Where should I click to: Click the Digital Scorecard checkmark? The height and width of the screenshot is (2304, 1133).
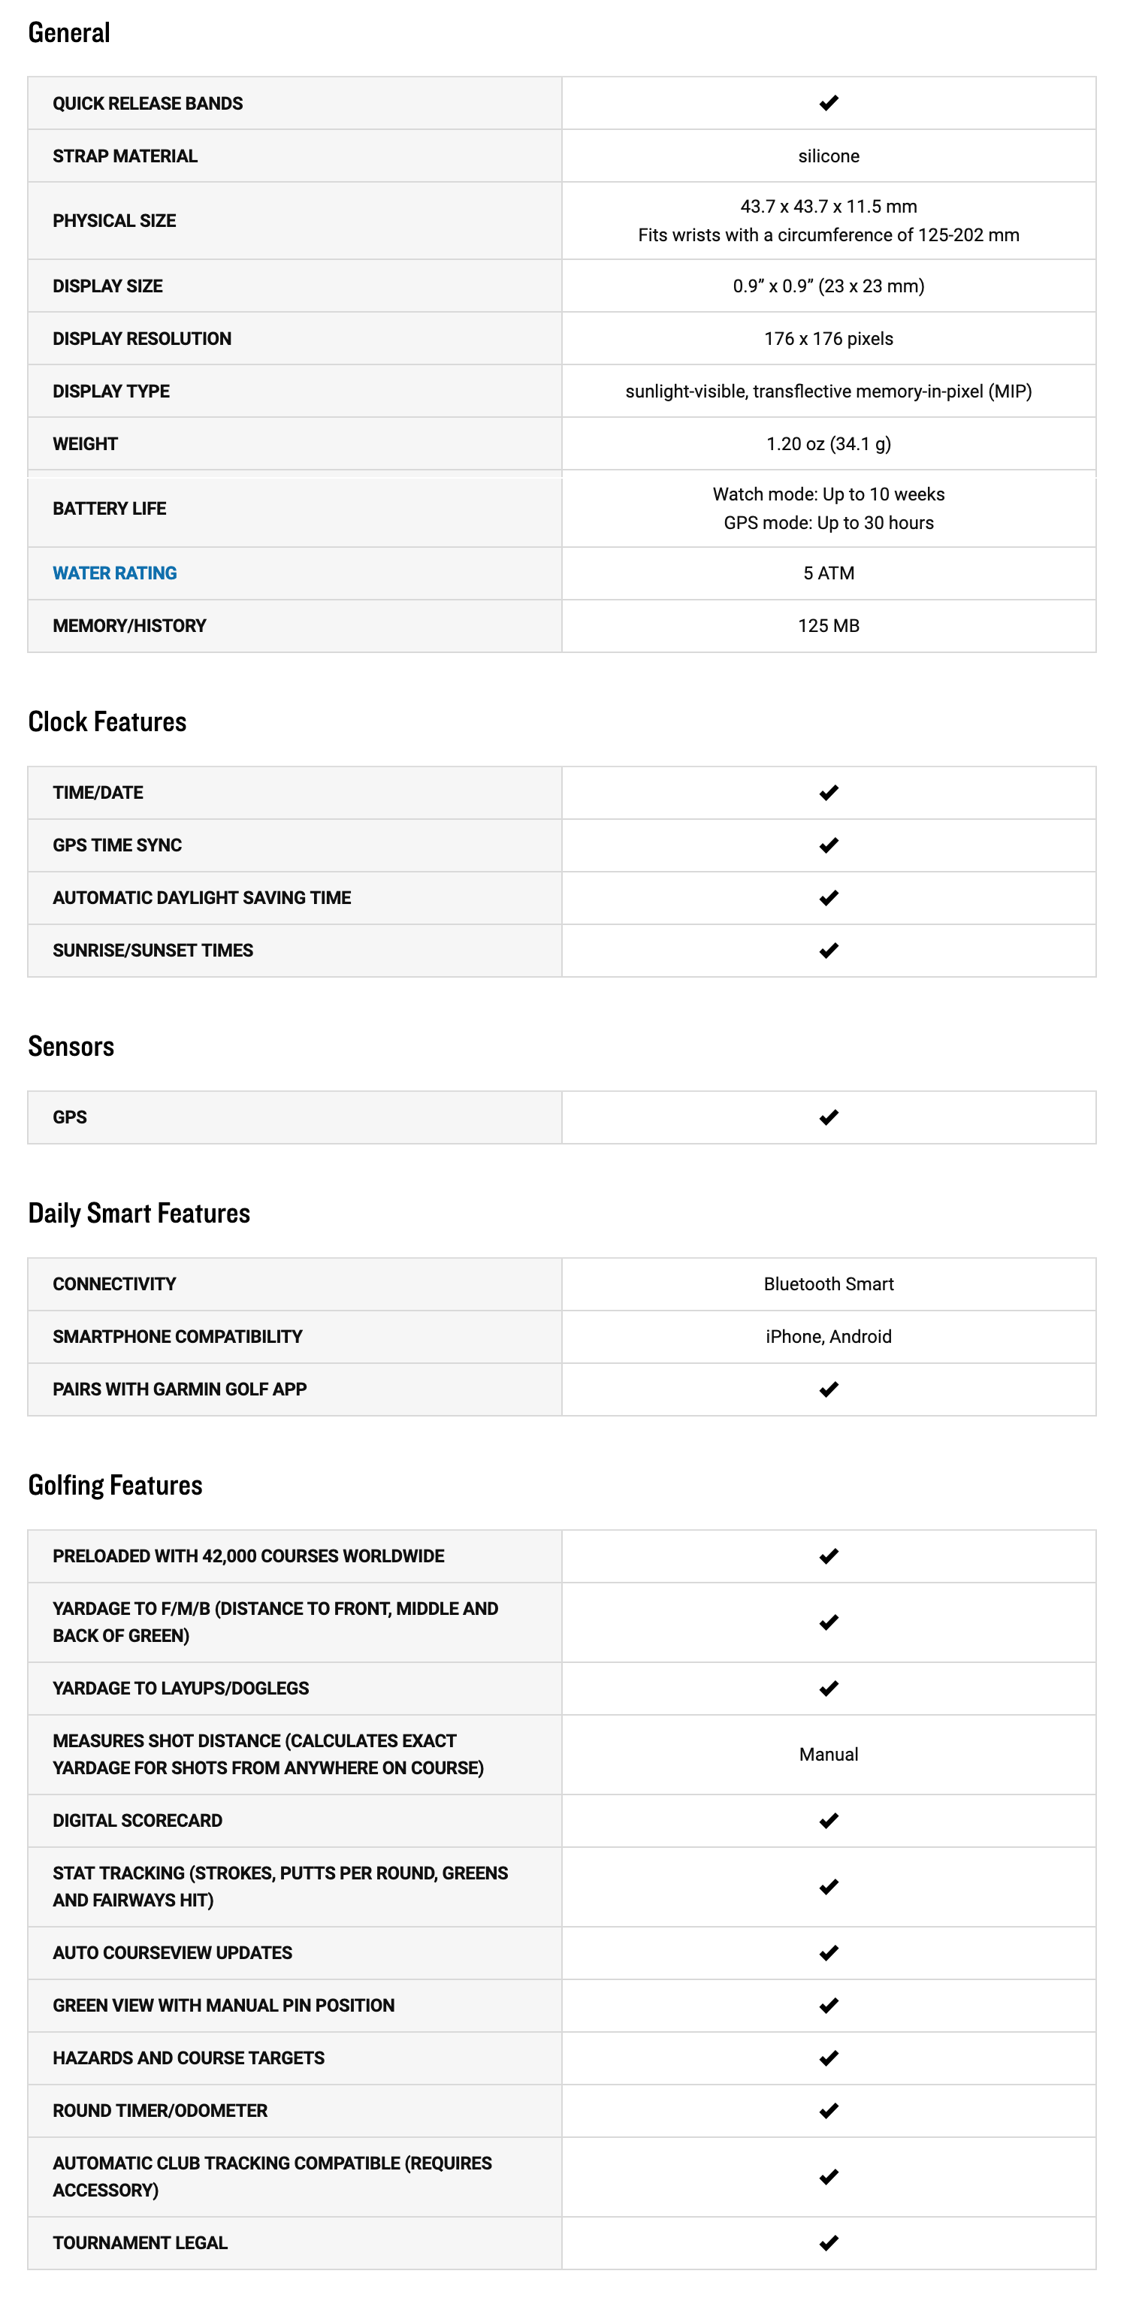pyautogui.click(x=828, y=1820)
